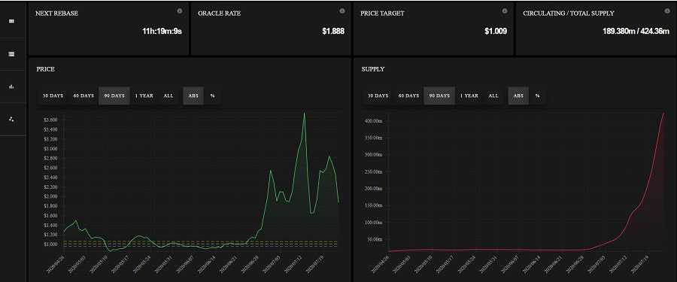Select 90 DAYS range on Price chart
This screenshot has height=282, width=677.
coord(114,96)
